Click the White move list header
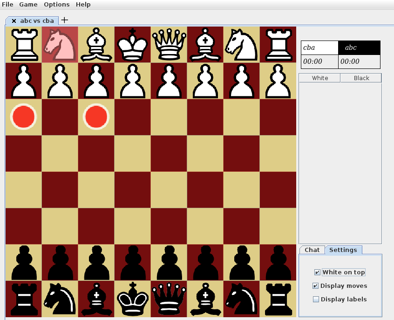The image size is (394, 320). (319, 78)
